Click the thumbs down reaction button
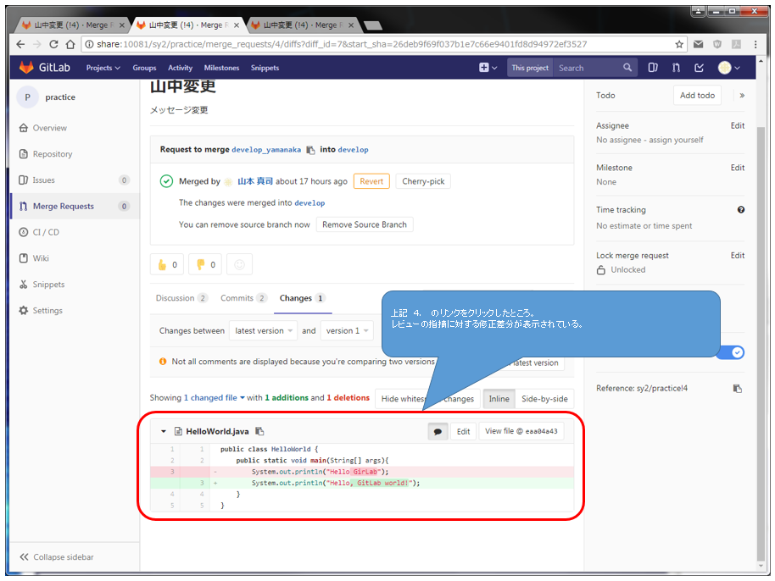 [204, 264]
